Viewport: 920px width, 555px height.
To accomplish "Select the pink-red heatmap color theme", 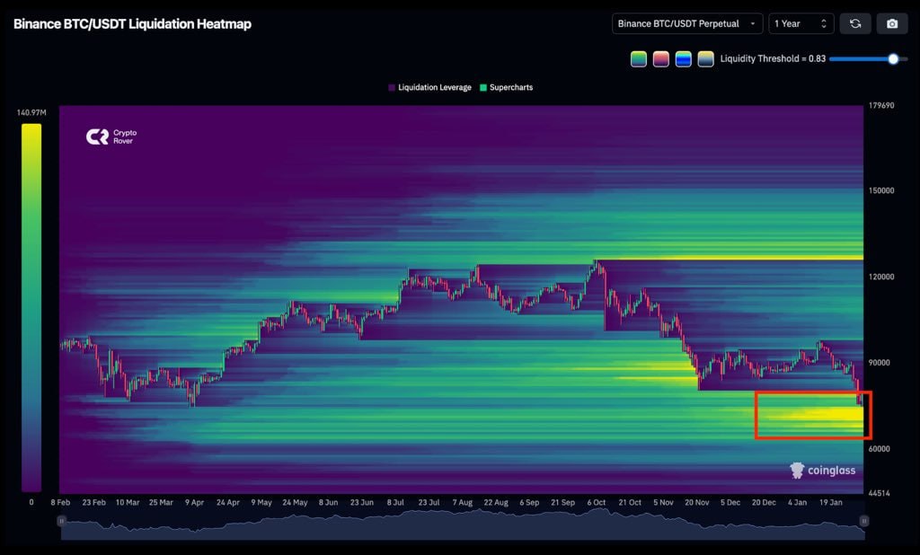I will pos(661,59).
